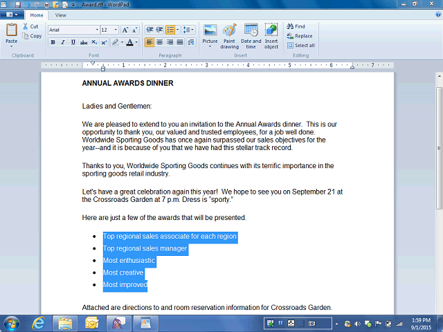This screenshot has height=332, width=443.
Task: Click the Most creative bullet item
Action: pyautogui.click(x=123, y=273)
